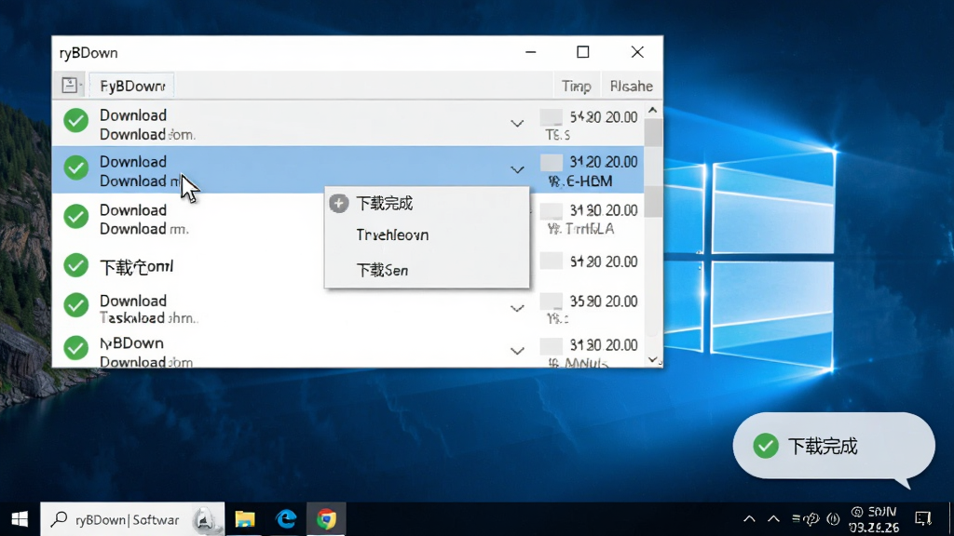Click green check icon beside 下载 row

point(76,265)
